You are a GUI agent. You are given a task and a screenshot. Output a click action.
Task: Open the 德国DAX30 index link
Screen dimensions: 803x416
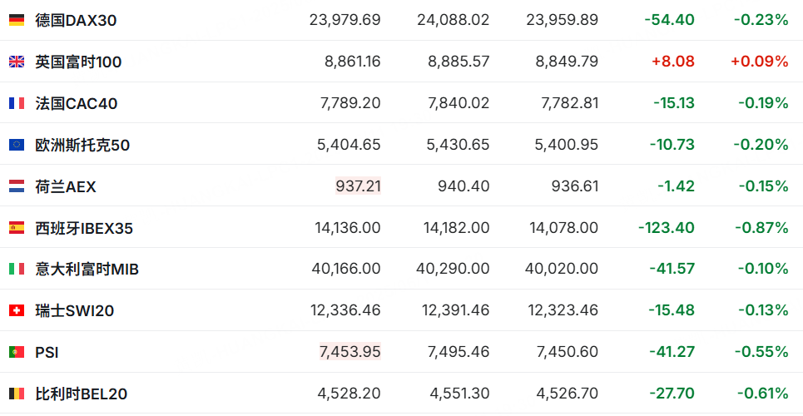click(76, 20)
